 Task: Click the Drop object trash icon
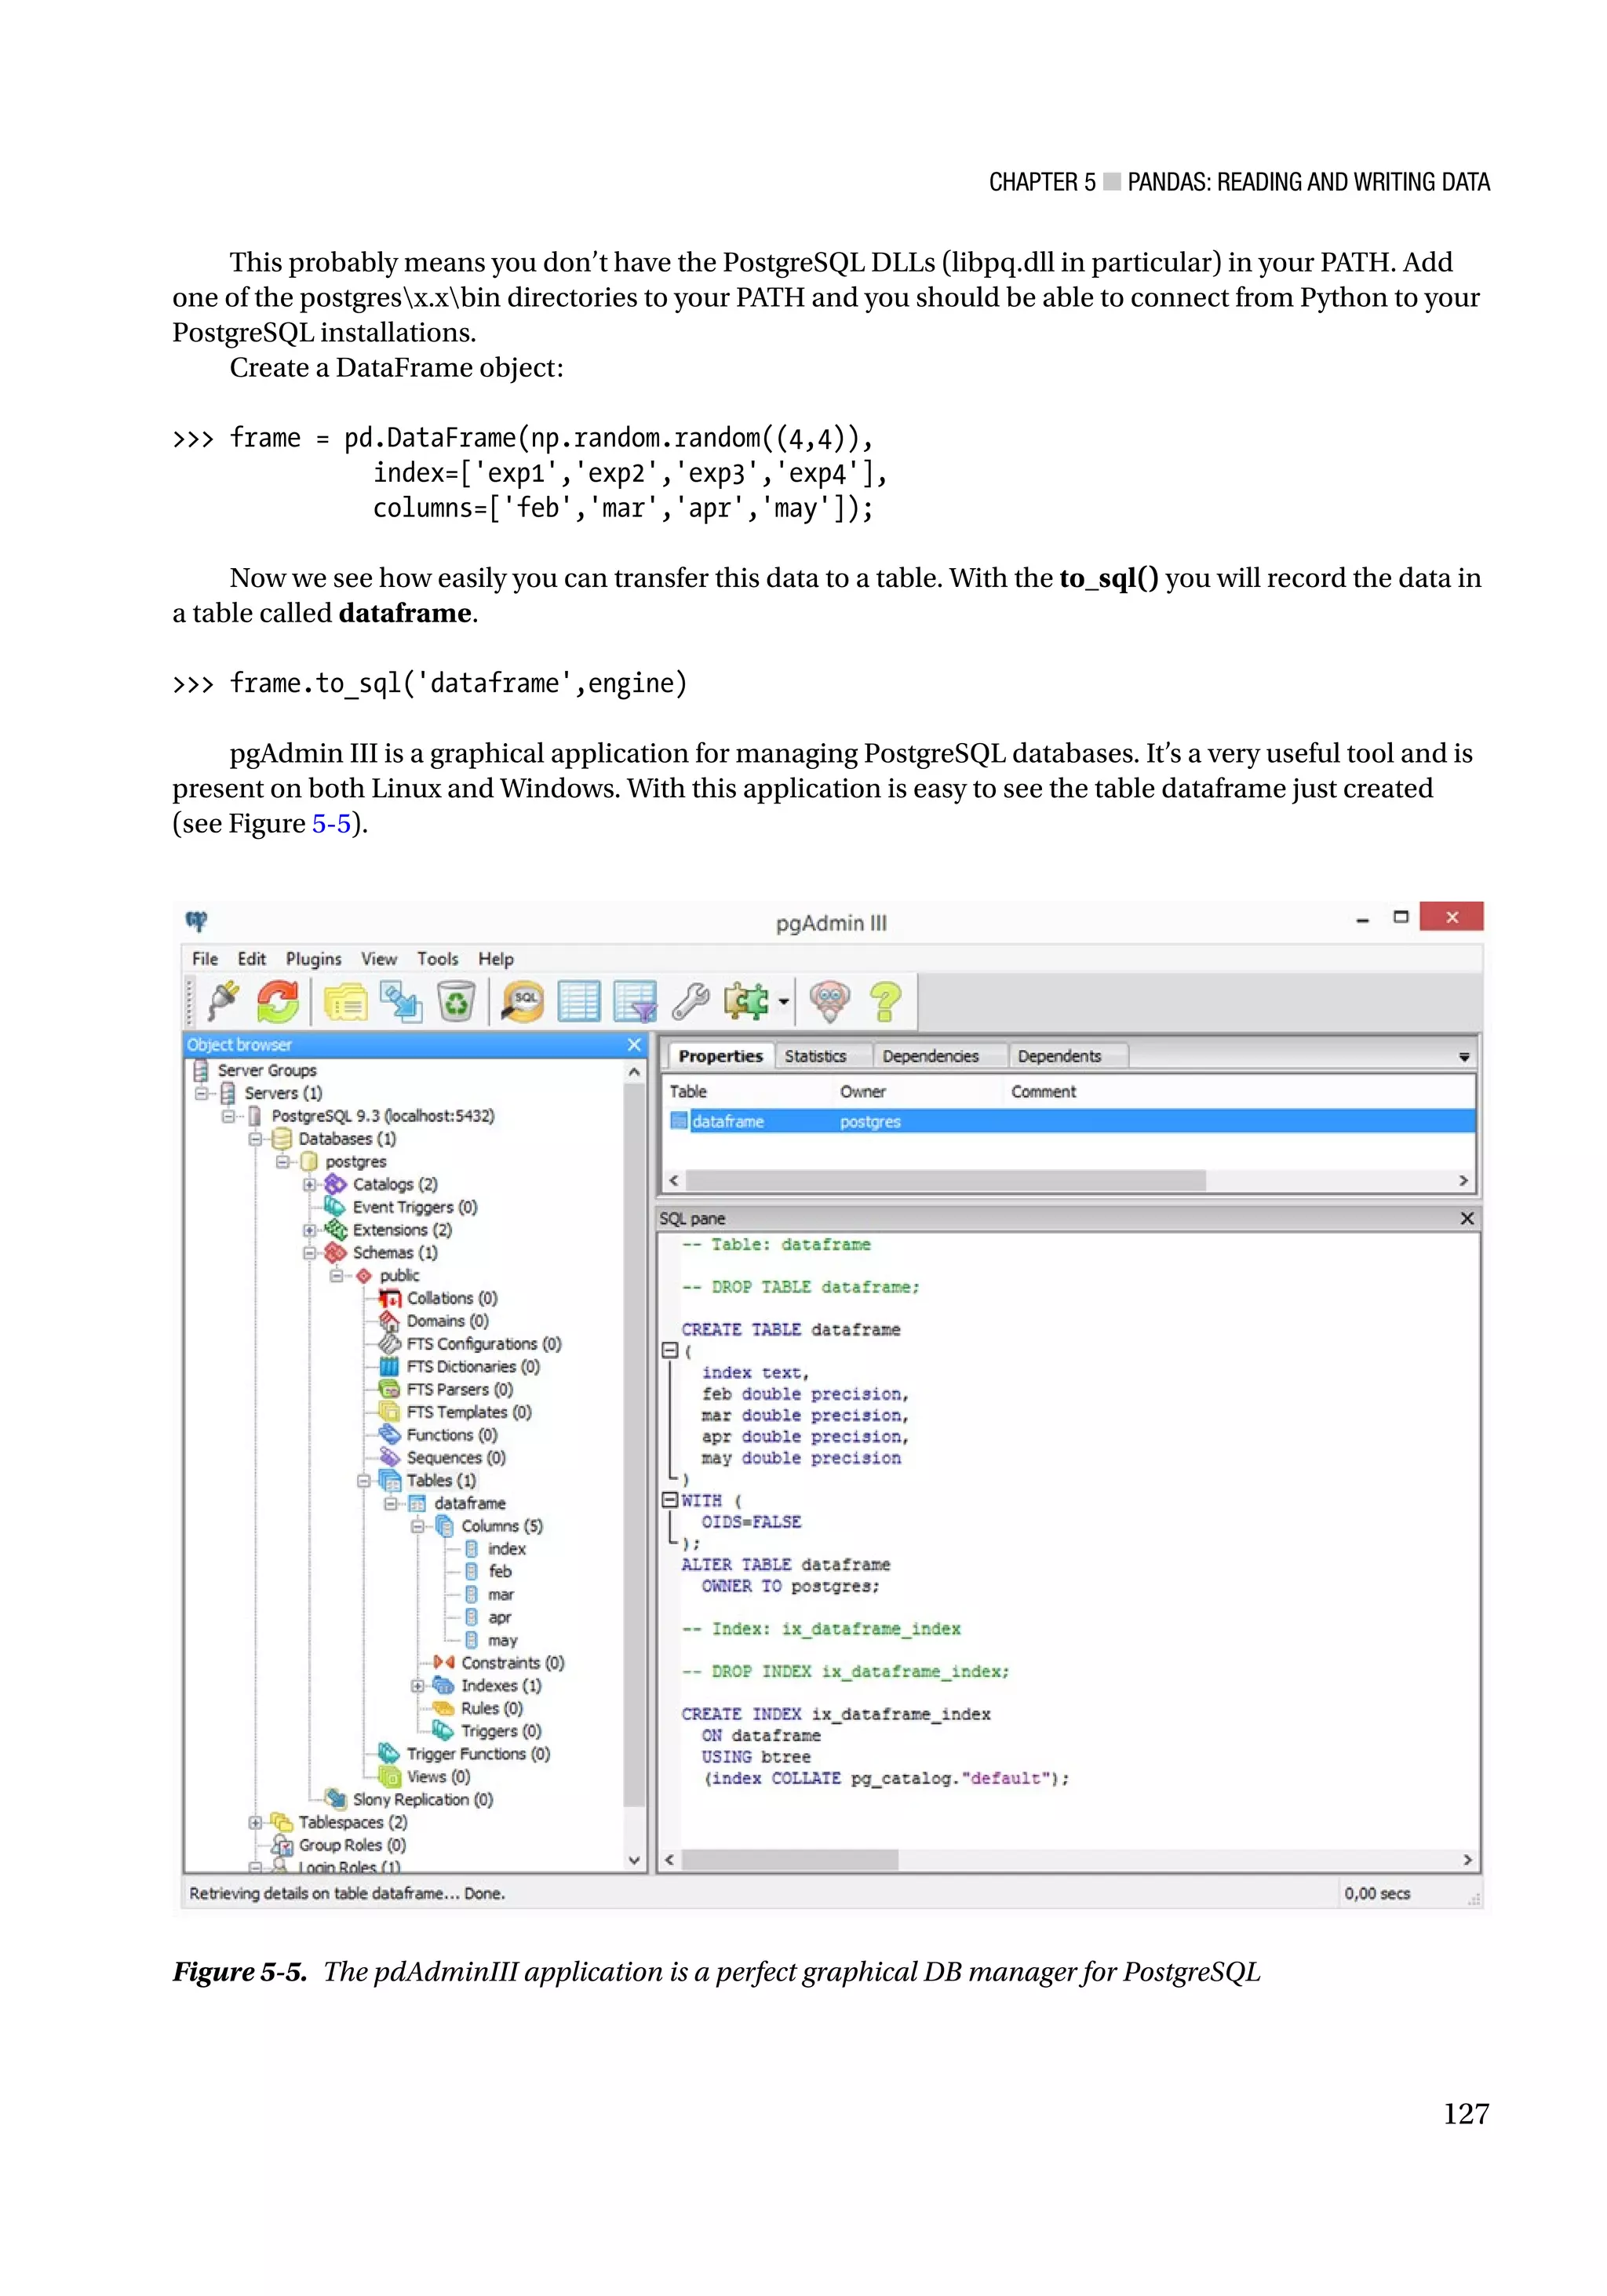coord(456,1001)
